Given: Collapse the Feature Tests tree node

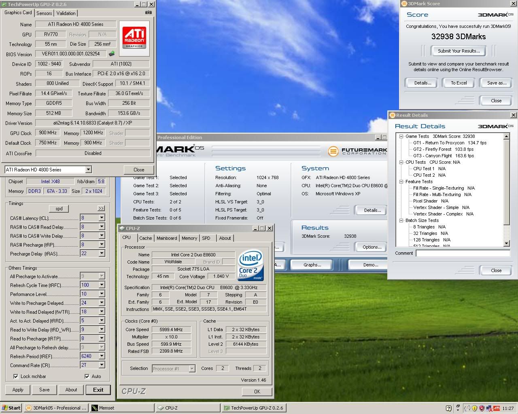Looking at the screenshot, I should pos(401,182).
